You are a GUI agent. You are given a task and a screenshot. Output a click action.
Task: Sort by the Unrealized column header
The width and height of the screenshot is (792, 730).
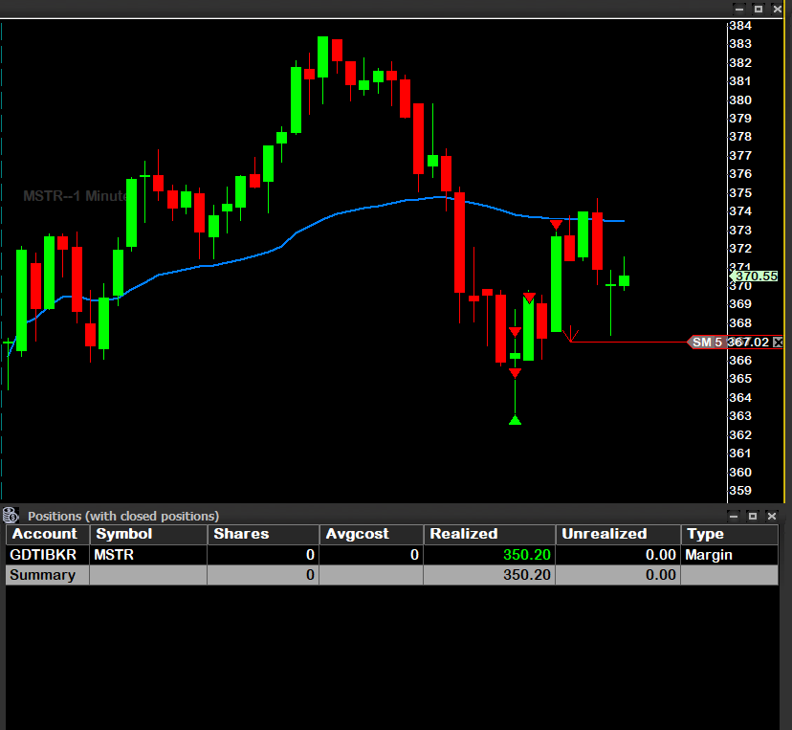pos(618,534)
